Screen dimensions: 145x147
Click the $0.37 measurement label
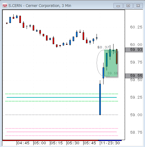103,47
